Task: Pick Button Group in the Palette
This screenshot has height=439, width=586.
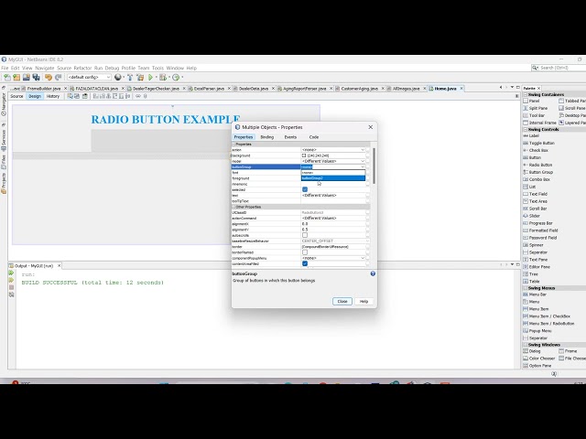Action: point(541,172)
